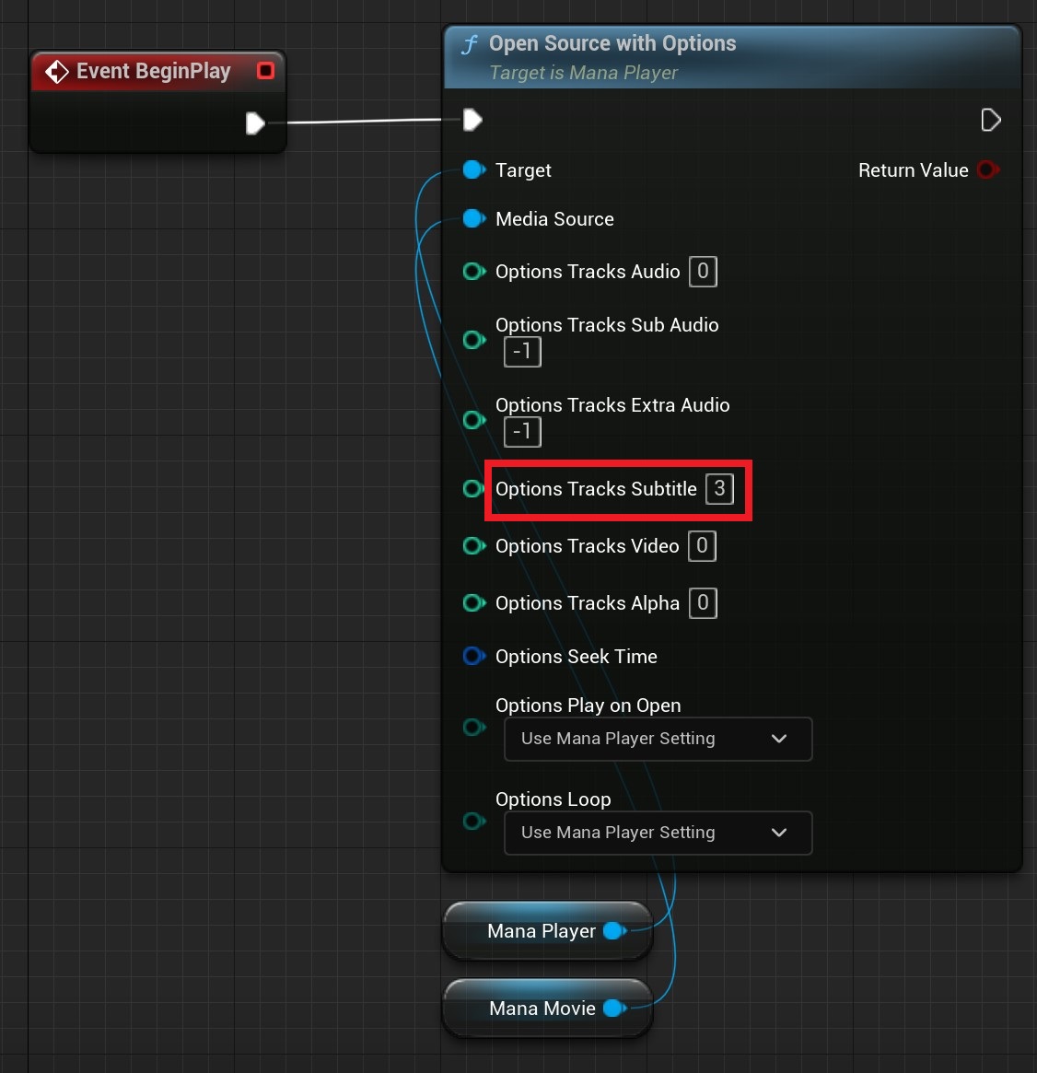Select the Open Source with Options node title
This screenshot has width=1037, height=1073.
(612, 44)
